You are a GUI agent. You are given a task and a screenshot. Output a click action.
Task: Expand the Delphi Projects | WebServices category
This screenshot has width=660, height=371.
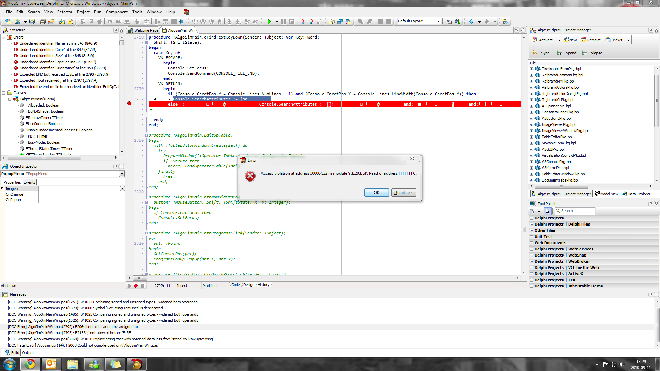tap(532, 249)
